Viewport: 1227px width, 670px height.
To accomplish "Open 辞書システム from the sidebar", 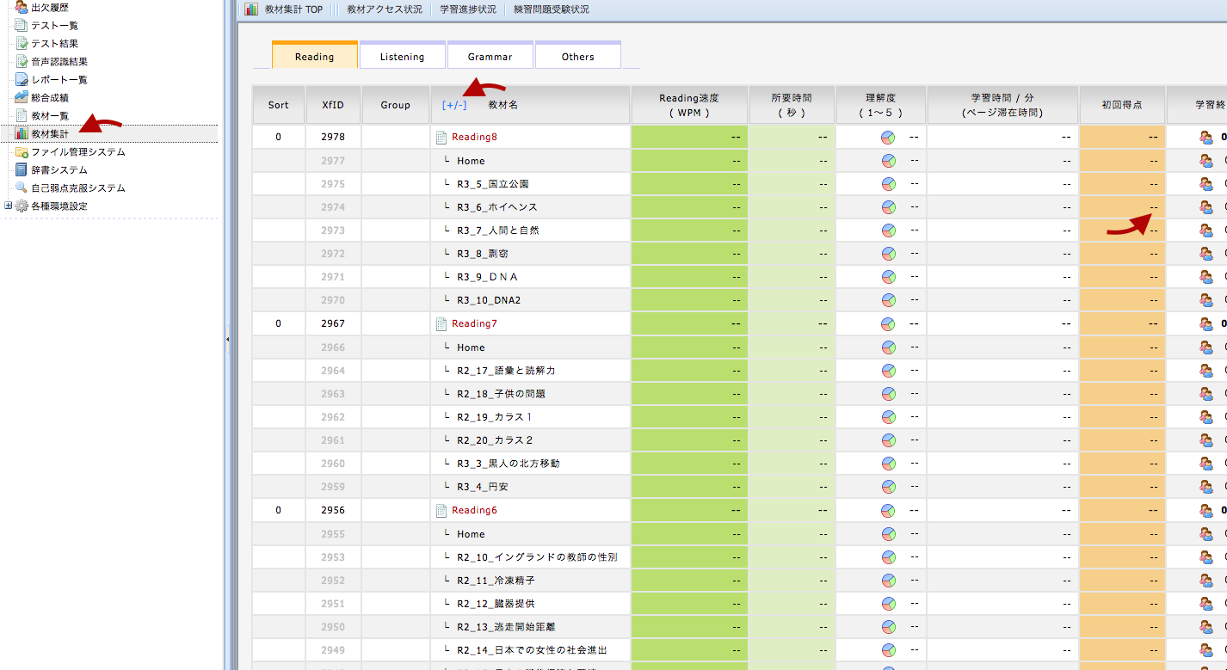I will coord(59,169).
